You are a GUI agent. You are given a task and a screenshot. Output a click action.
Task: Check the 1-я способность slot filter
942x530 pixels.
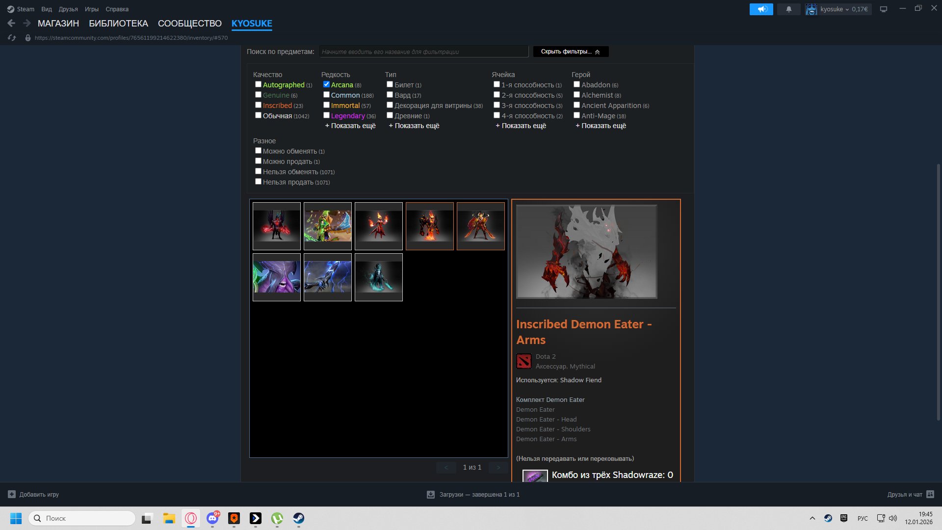pos(497,84)
